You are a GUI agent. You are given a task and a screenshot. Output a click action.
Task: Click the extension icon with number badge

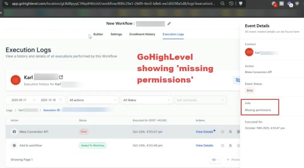point(290,4)
